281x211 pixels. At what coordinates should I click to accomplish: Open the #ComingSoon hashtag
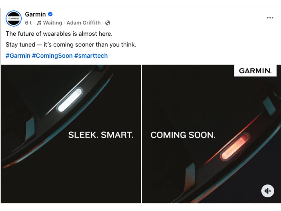pos(52,56)
